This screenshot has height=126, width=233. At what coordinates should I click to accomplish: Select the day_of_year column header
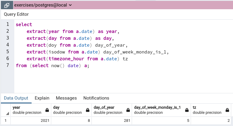coord(108,110)
